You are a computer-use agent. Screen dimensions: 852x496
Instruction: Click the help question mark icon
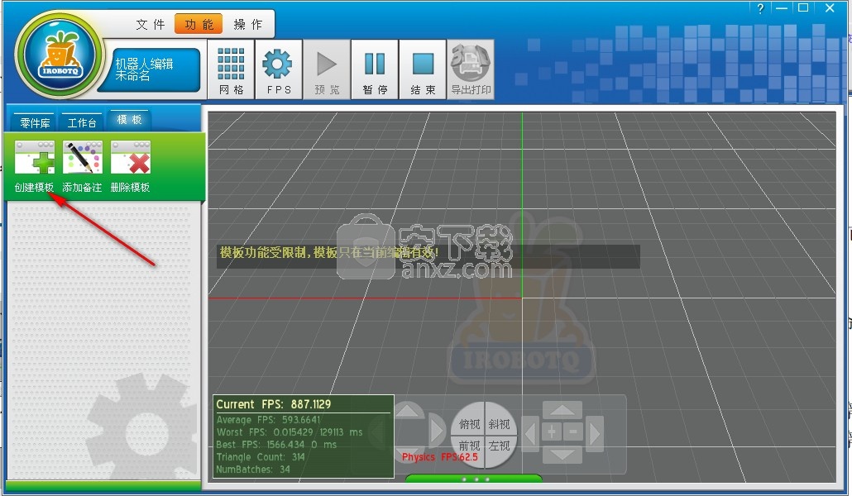[x=760, y=8]
